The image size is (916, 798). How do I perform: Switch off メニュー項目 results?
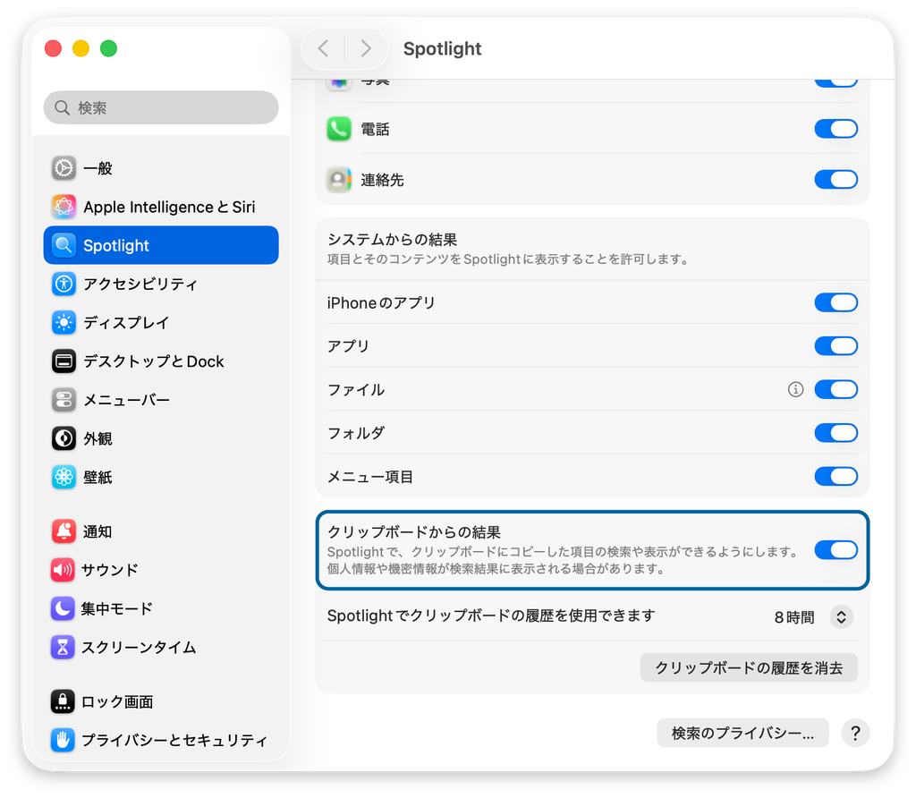coord(836,476)
